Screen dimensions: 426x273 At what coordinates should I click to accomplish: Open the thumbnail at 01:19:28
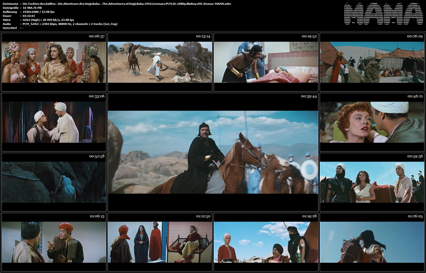266,242
